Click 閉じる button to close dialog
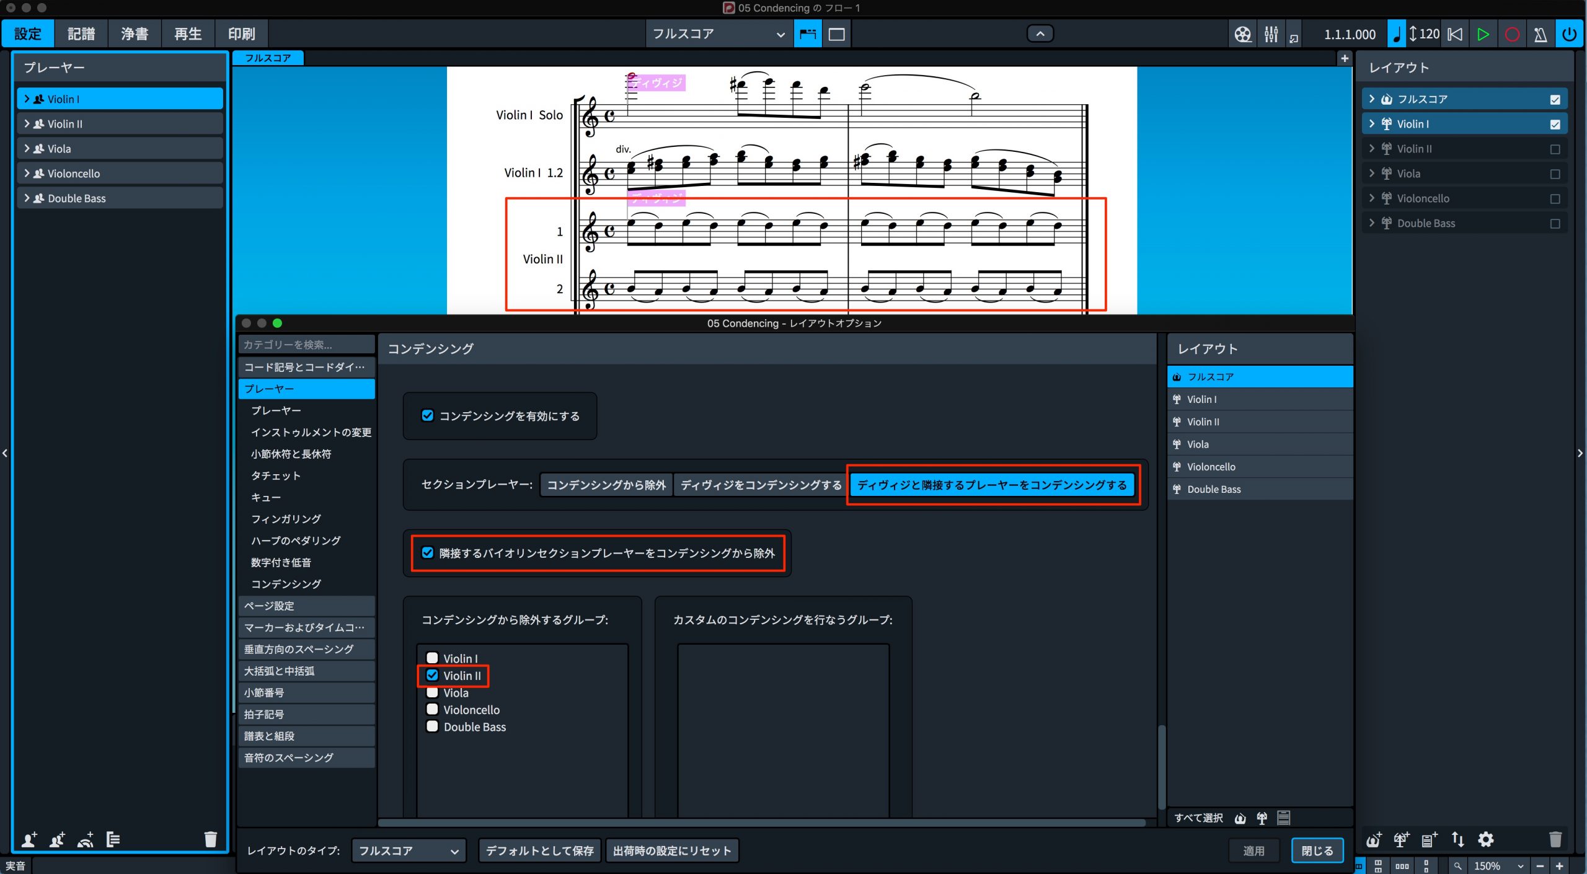Image resolution: width=1587 pixels, height=874 pixels. [1317, 850]
